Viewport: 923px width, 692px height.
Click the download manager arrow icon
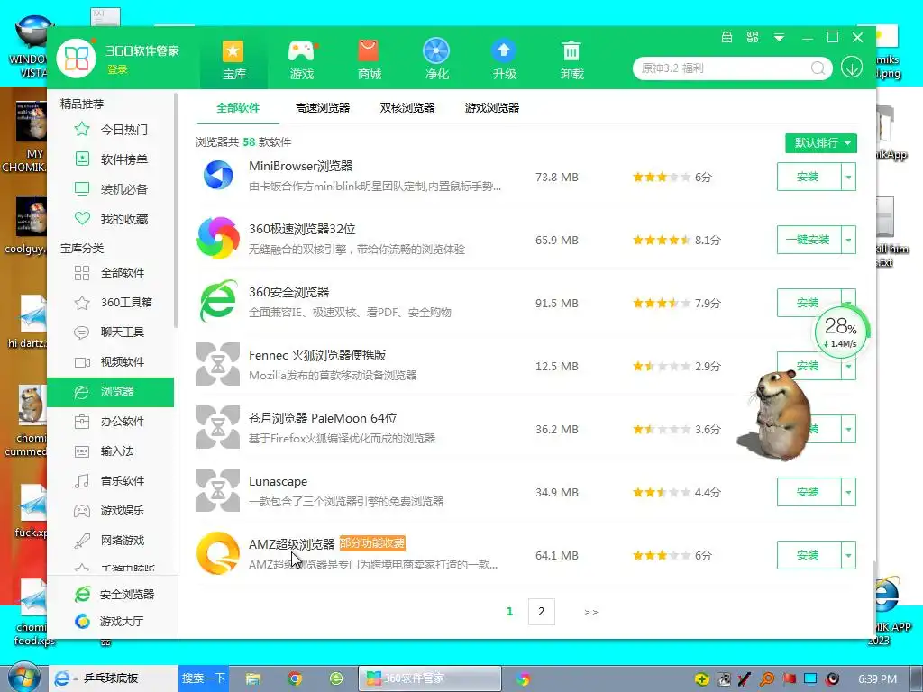[851, 68]
